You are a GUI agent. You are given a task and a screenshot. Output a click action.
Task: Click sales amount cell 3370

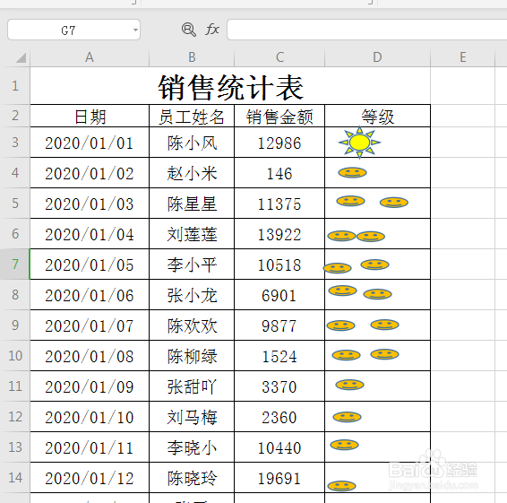click(279, 386)
